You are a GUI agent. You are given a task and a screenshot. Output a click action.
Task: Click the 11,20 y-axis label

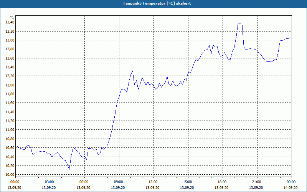[10, 121]
